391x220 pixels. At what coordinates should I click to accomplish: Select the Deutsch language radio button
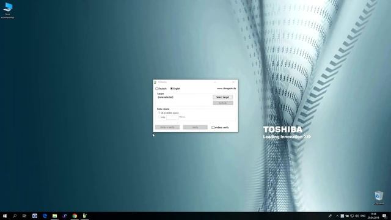click(x=156, y=89)
